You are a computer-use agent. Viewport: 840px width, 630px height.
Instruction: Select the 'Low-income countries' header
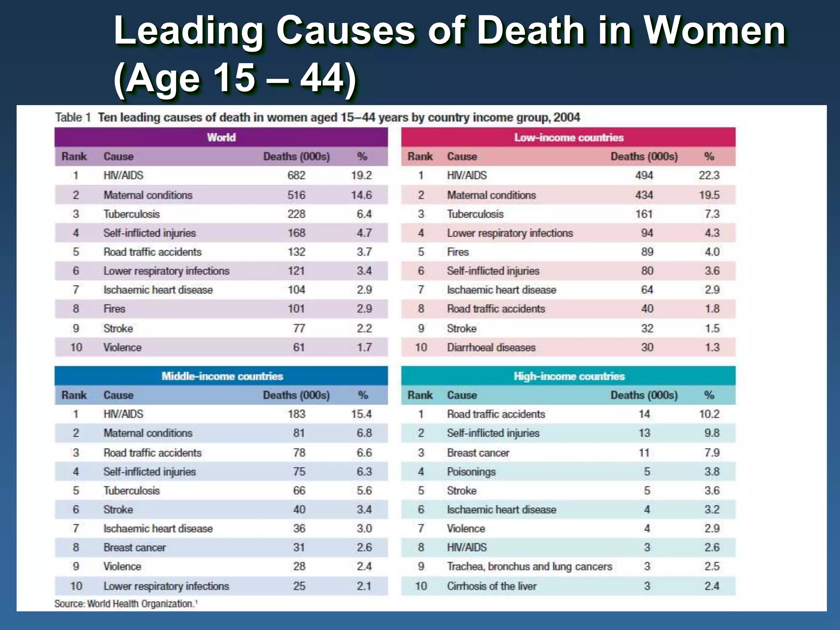click(x=568, y=137)
